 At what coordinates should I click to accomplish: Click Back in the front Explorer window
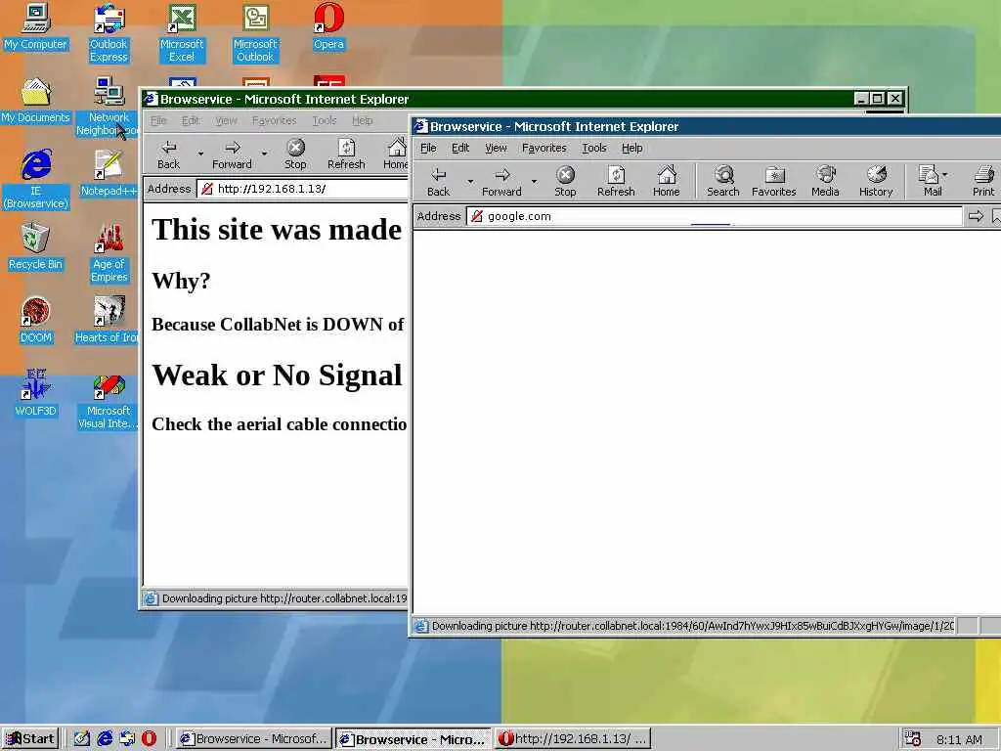439,181
